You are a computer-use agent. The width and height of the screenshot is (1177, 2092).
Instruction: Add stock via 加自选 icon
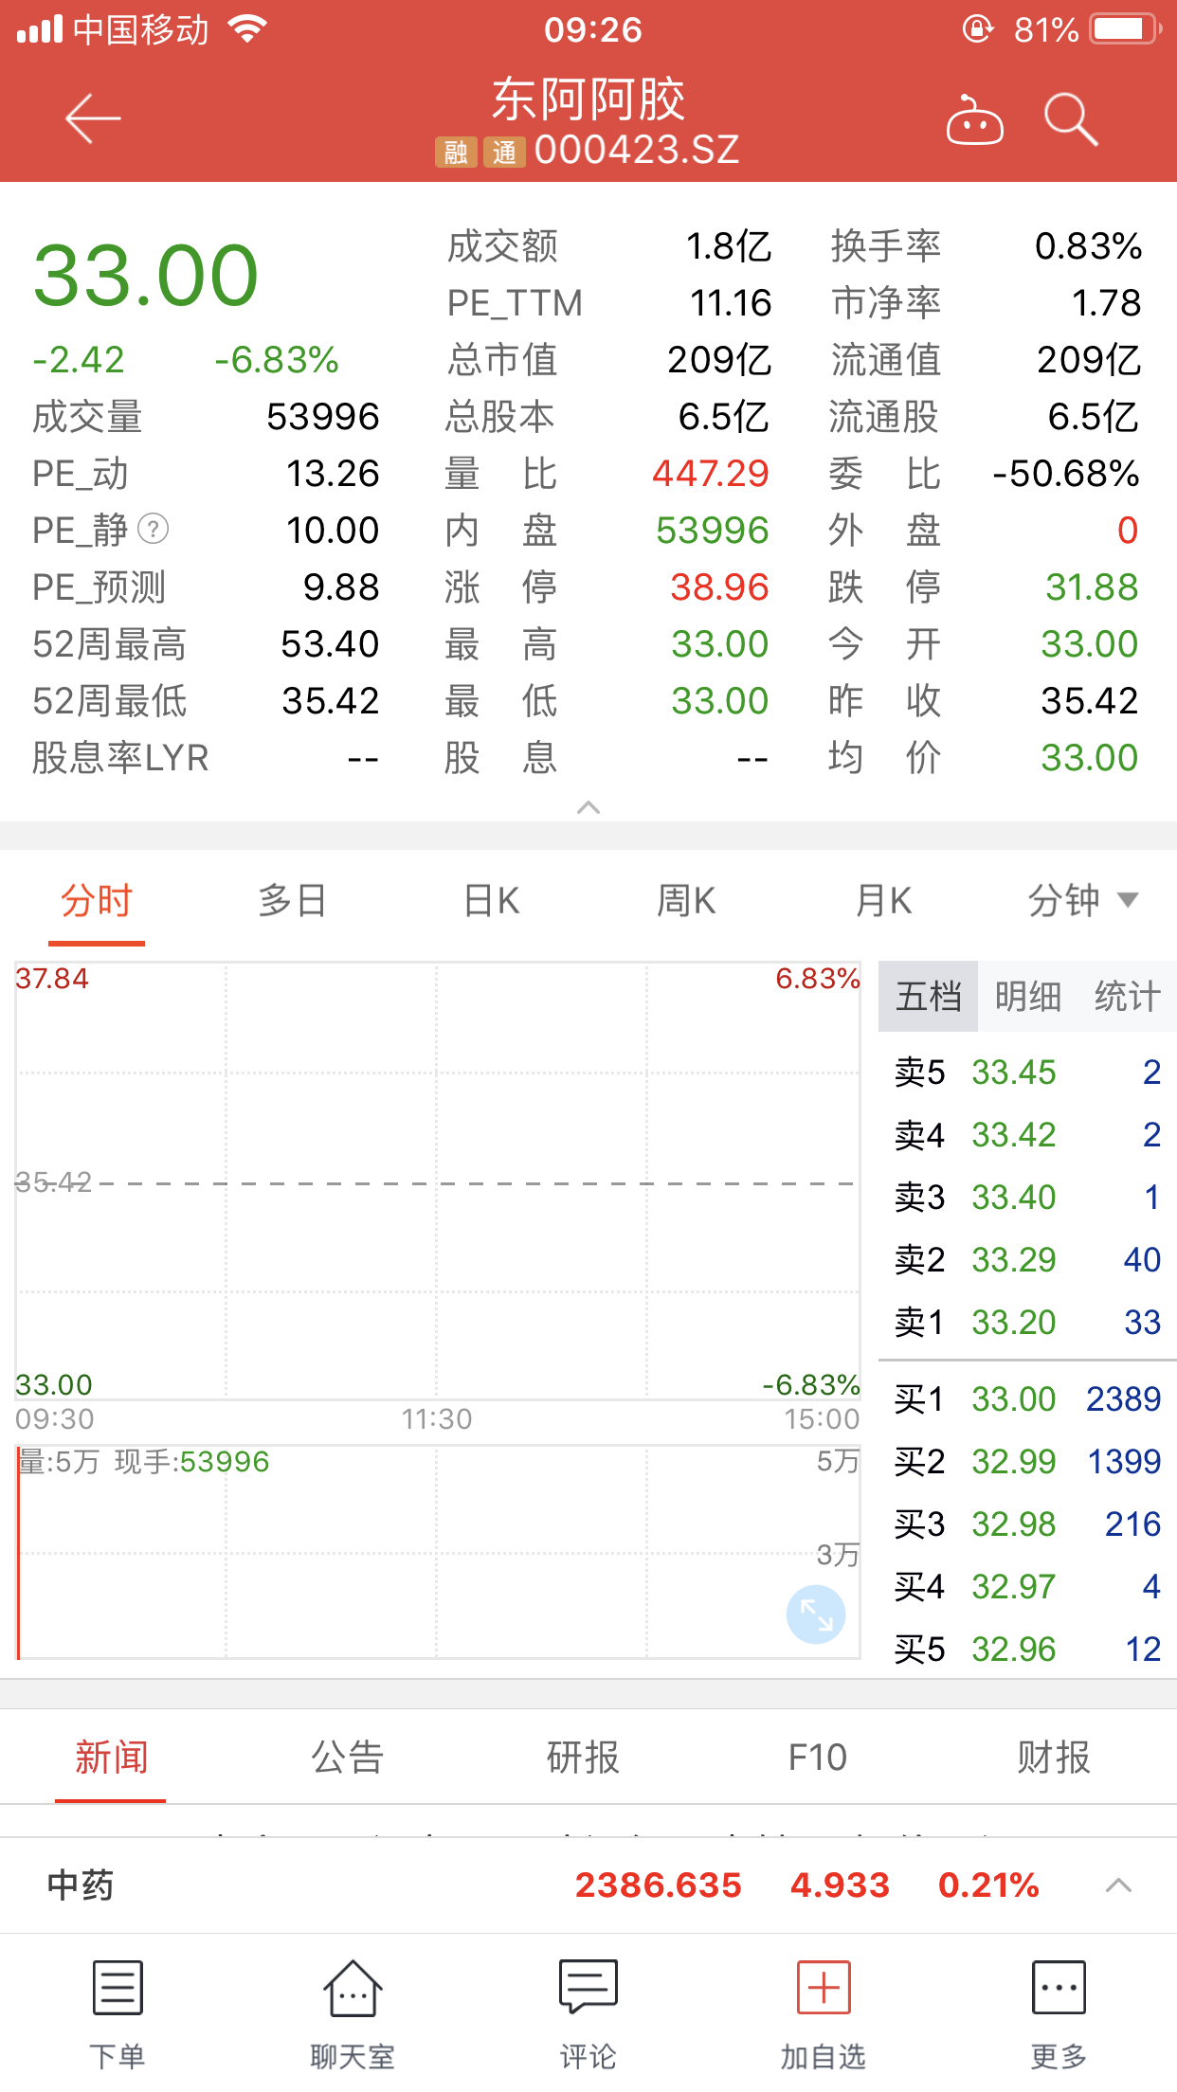(x=824, y=2013)
